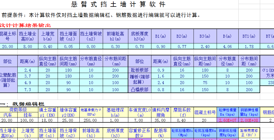Screen dimensions: 274x140
Task: Select the 18.00 填土容重 value
Action: click(48, 120)
